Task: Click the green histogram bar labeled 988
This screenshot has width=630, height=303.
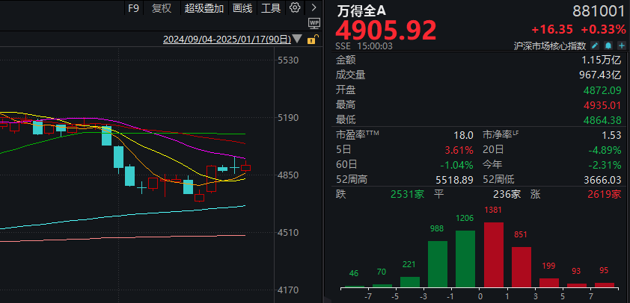Action: pos(438,264)
